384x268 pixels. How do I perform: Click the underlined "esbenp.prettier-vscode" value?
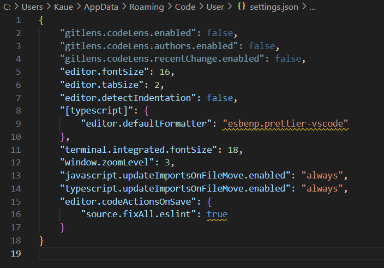pyautogui.click(x=285, y=124)
